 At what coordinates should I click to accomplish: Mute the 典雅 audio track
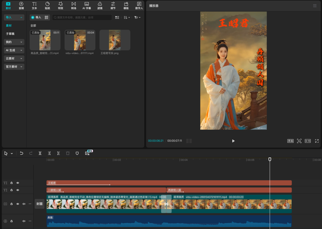(24, 221)
